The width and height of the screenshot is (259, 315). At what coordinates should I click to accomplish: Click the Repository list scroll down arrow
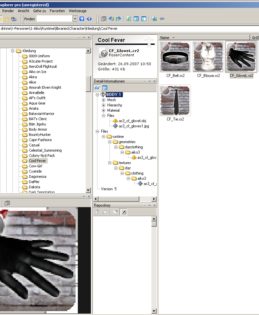[x=154, y=311]
